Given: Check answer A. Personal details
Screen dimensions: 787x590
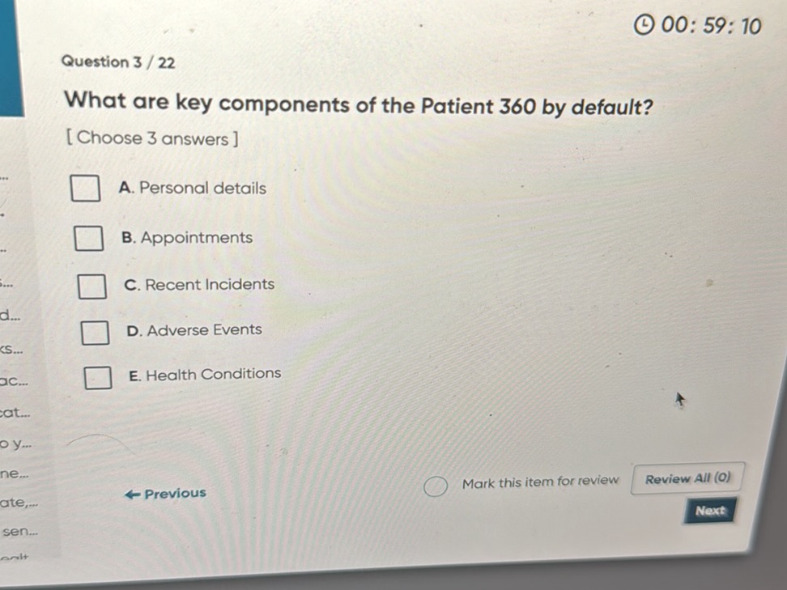Looking at the screenshot, I should (84, 189).
